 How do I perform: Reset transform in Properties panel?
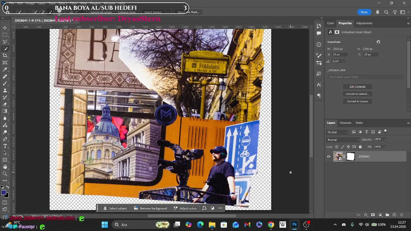(378, 42)
